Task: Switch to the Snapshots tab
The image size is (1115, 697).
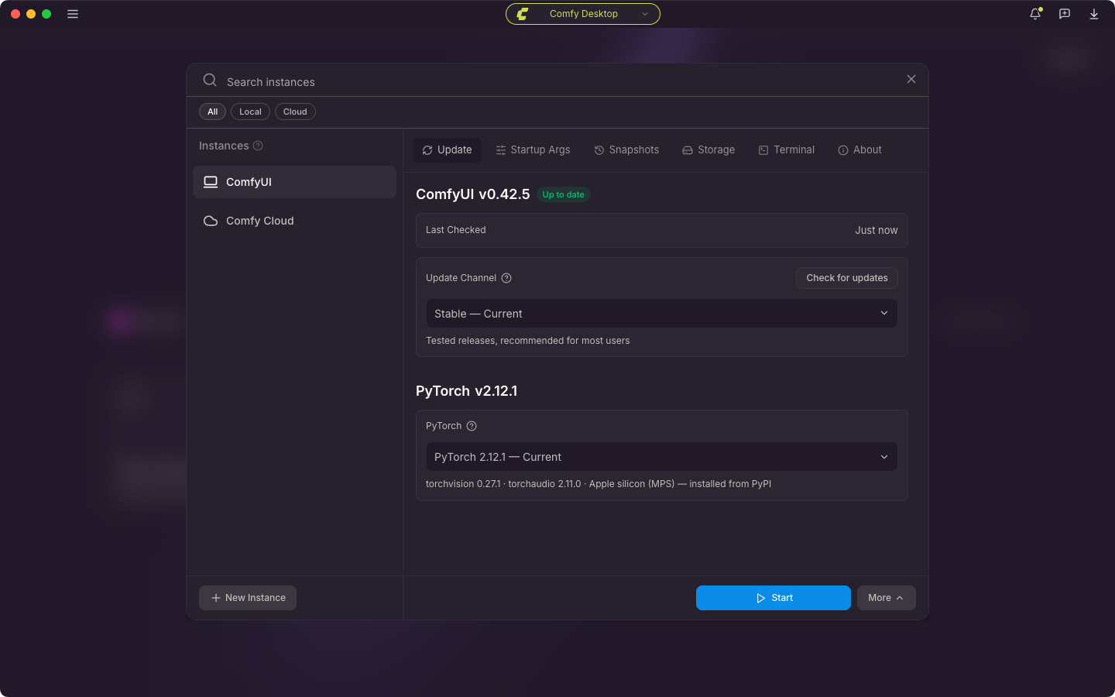Action: point(626,150)
